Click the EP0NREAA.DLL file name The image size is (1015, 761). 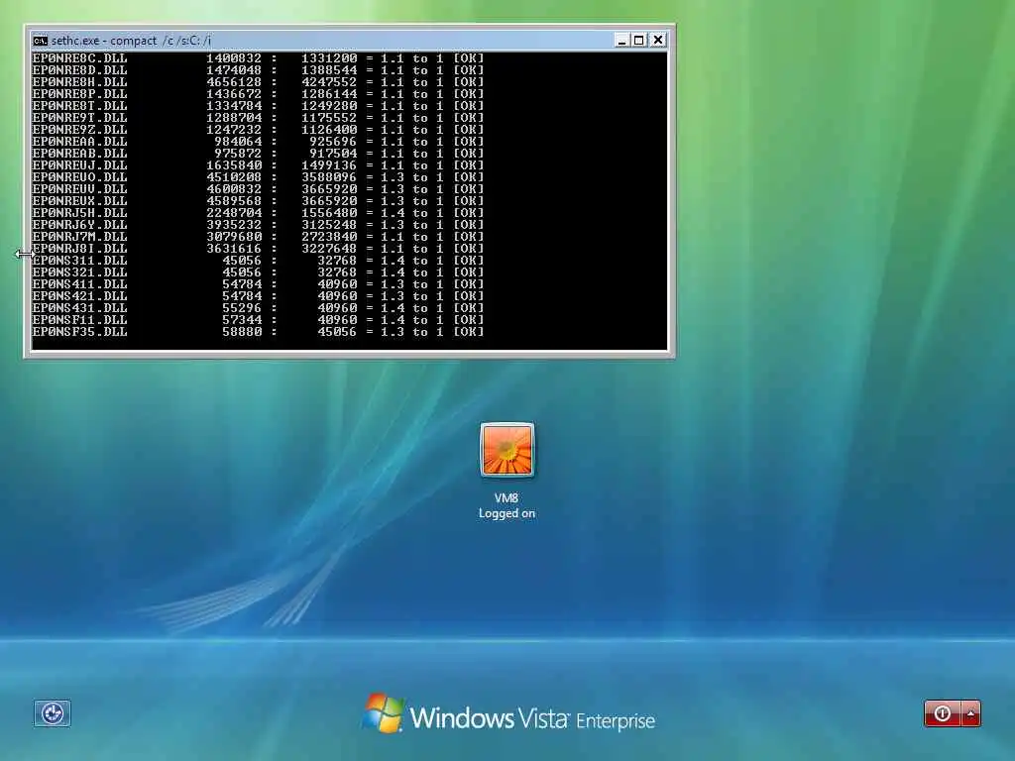point(79,141)
